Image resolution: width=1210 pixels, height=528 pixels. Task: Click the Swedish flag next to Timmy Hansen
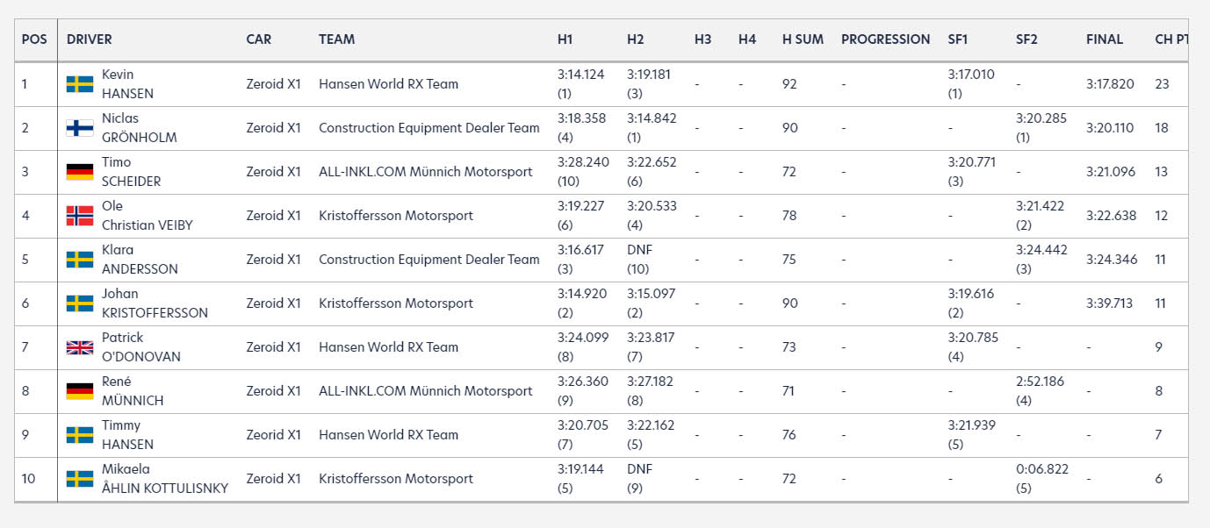[80, 435]
